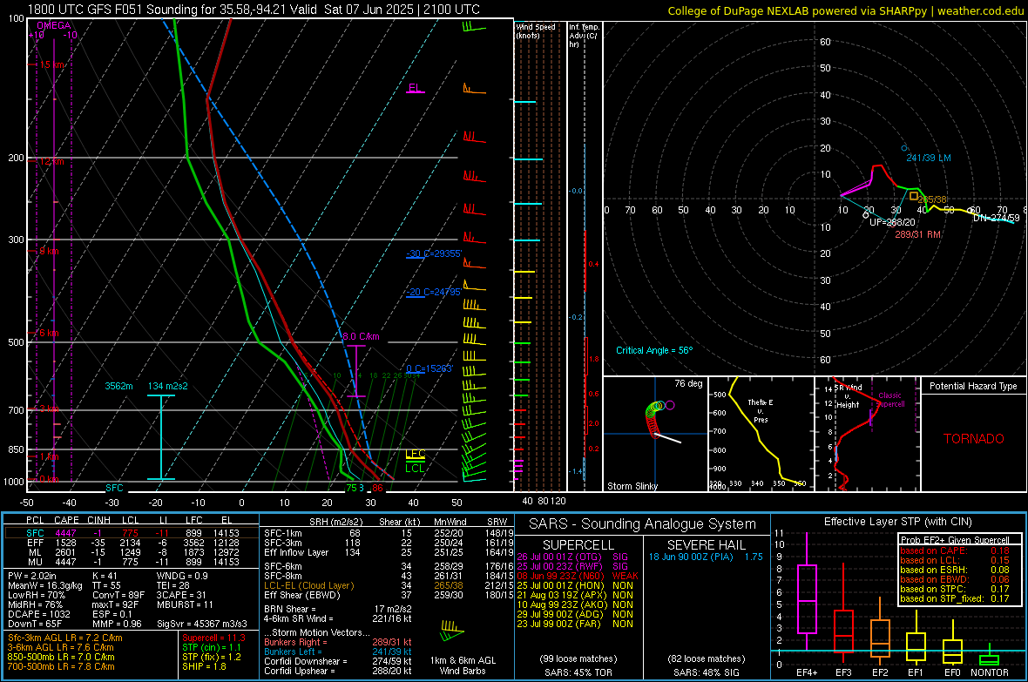Screen dimensions: 1028x682
Task: Click the 'Eff Shear (EBWD)' row
Action: tap(389, 596)
